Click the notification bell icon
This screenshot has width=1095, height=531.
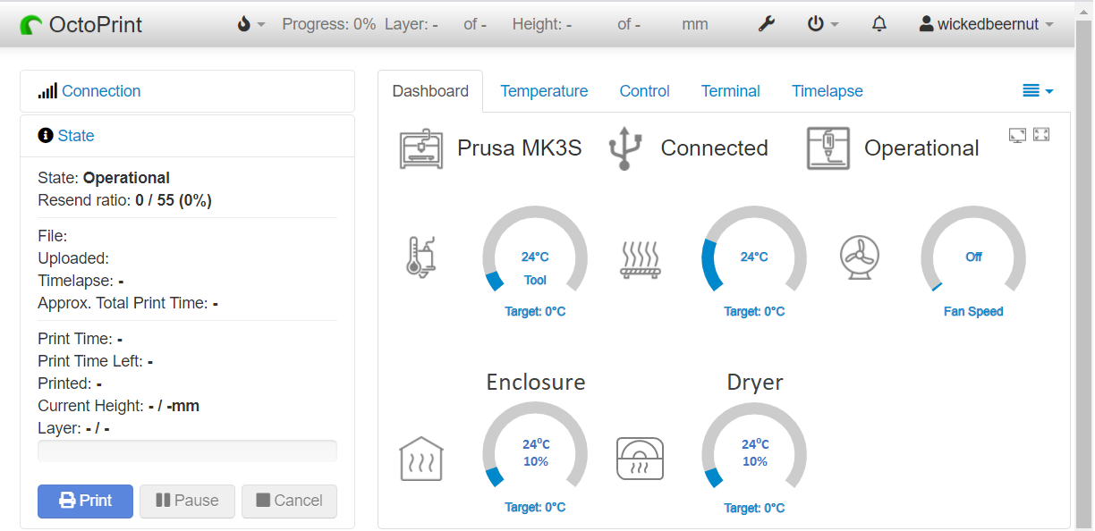pyautogui.click(x=879, y=24)
